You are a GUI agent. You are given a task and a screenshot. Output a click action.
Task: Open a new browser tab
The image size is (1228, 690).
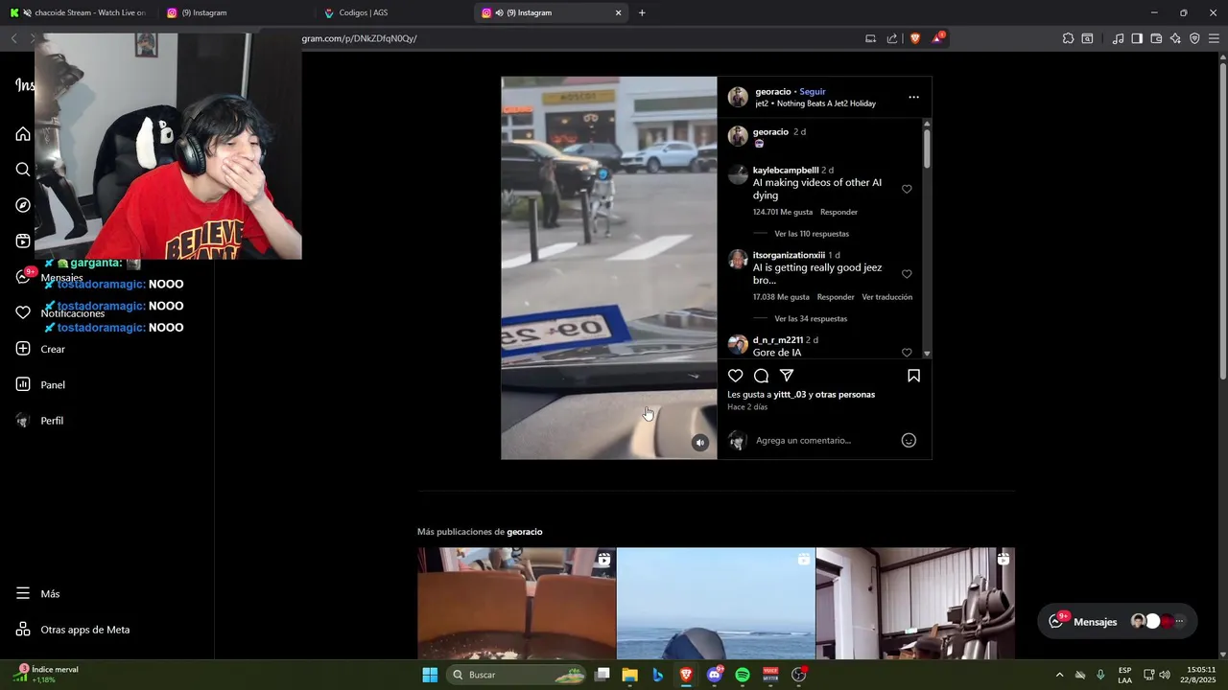coord(642,13)
